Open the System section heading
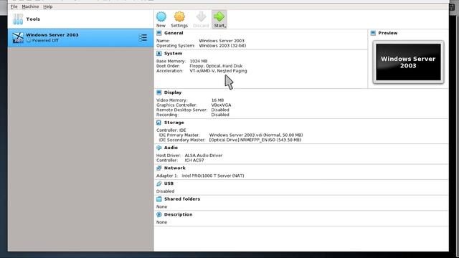Screen dimensions: 459x258 pos(173,54)
